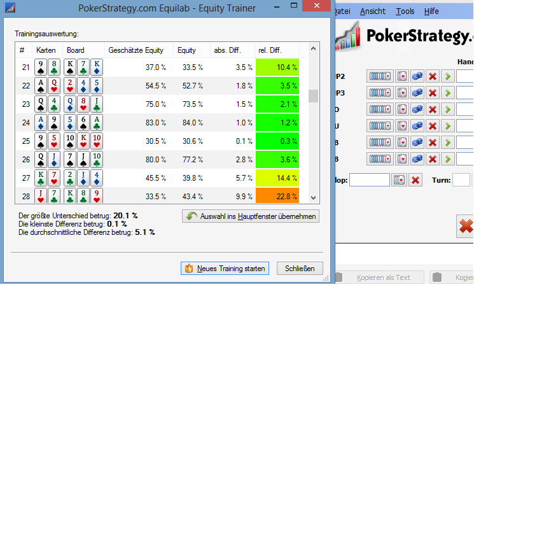
Task: Click the blue dice randomize icon for P3
Action: tap(417, 93)
